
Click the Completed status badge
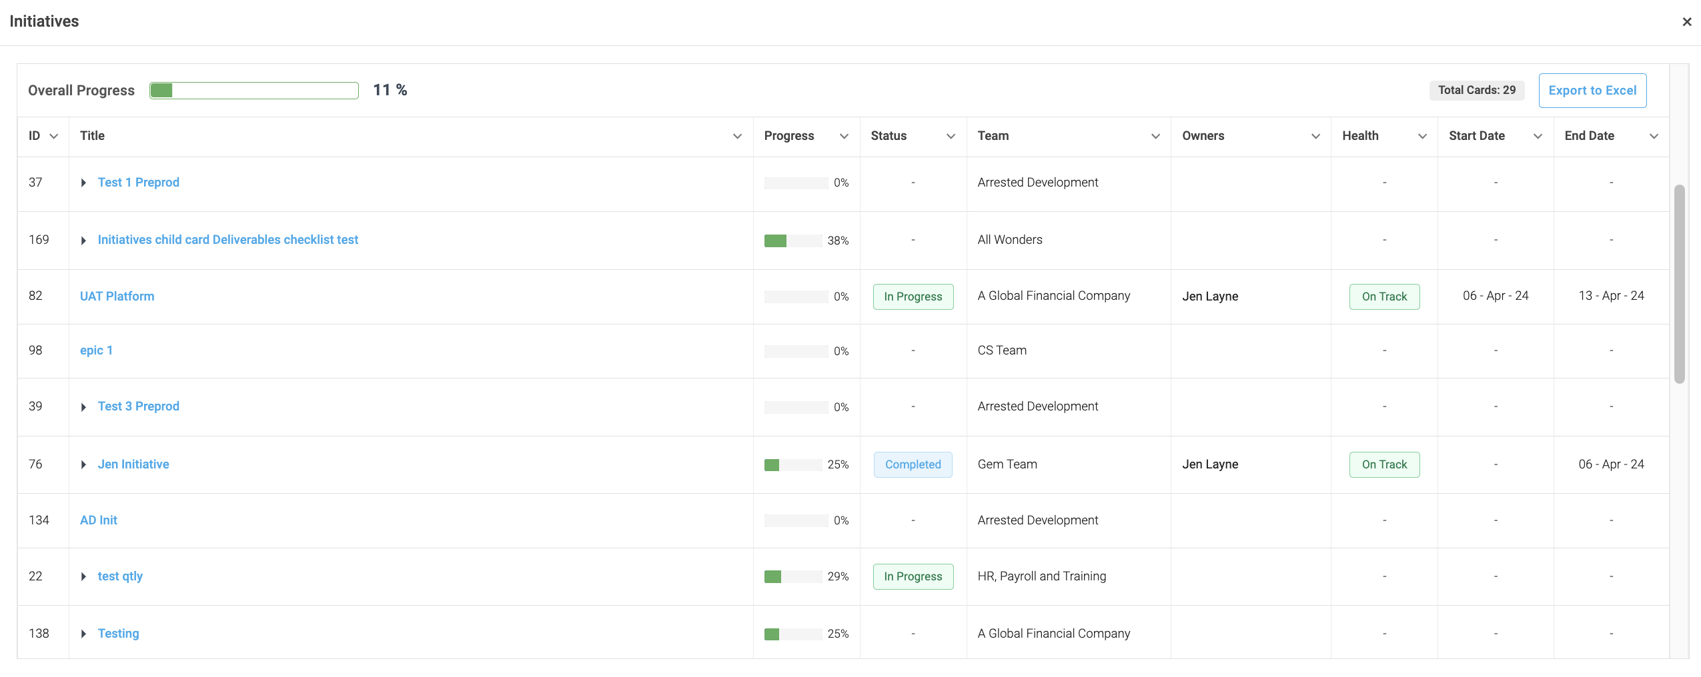(x=913, y=464)
